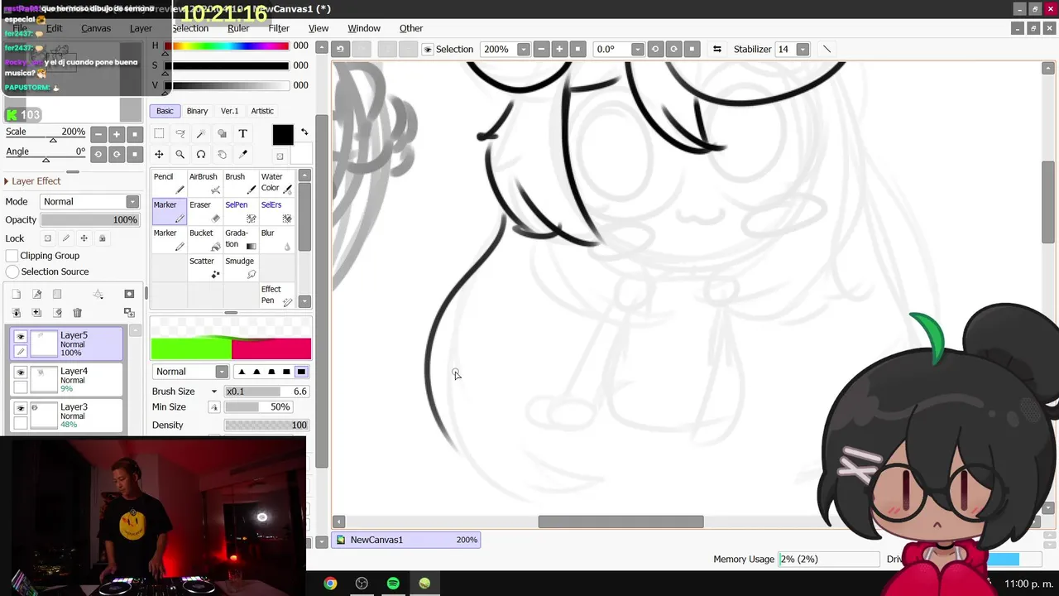Image resolution: width=1059 pixels, height=596 pixels.
Task: Open the Ruler menu
Action: [x=238, y=28]
